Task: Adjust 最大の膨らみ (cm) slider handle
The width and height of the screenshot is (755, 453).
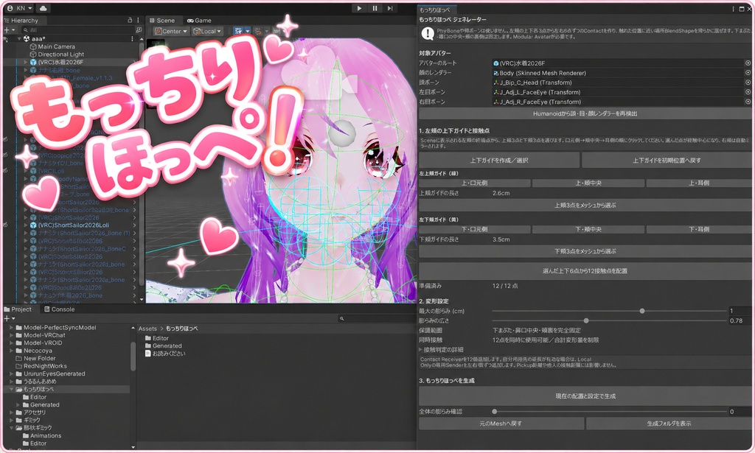Action: click(x=642, y=311)
